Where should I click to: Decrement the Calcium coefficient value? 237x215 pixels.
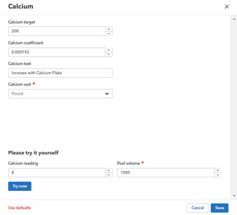coord(109,54)
